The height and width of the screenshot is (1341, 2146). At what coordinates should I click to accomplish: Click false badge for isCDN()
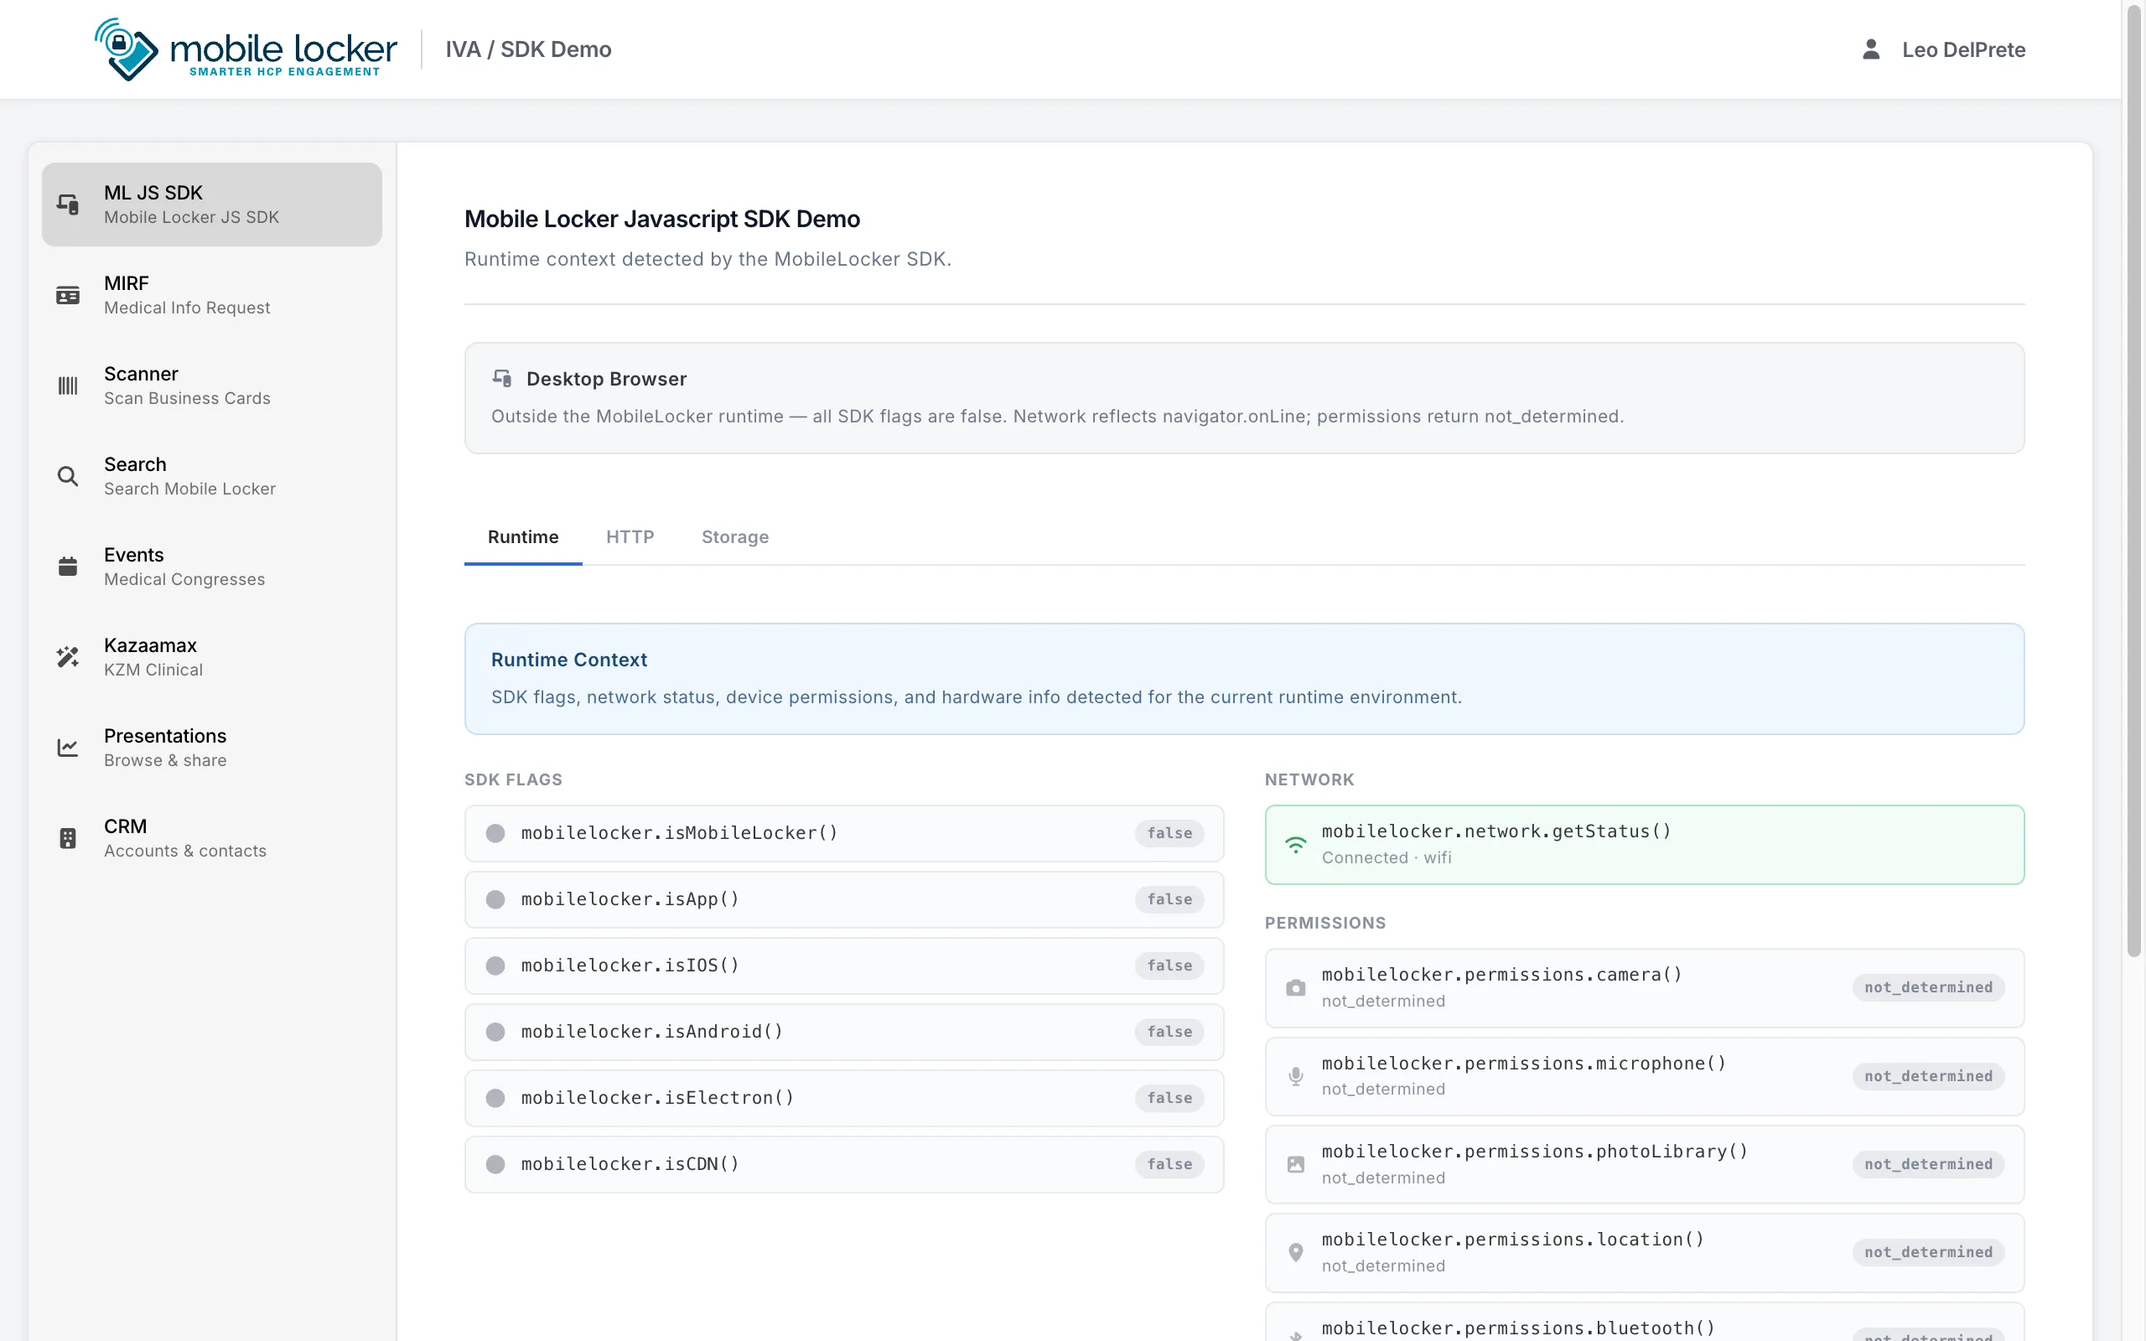pos(1169,1164)
